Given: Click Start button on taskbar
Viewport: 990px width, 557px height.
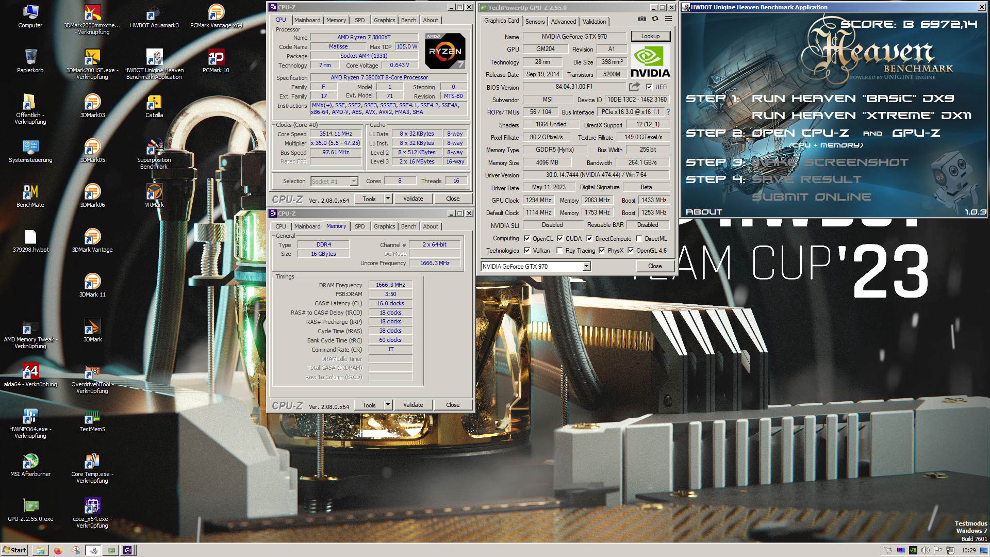Looking at the screenshot, I should pyautogui.click(x=14, y=550).
